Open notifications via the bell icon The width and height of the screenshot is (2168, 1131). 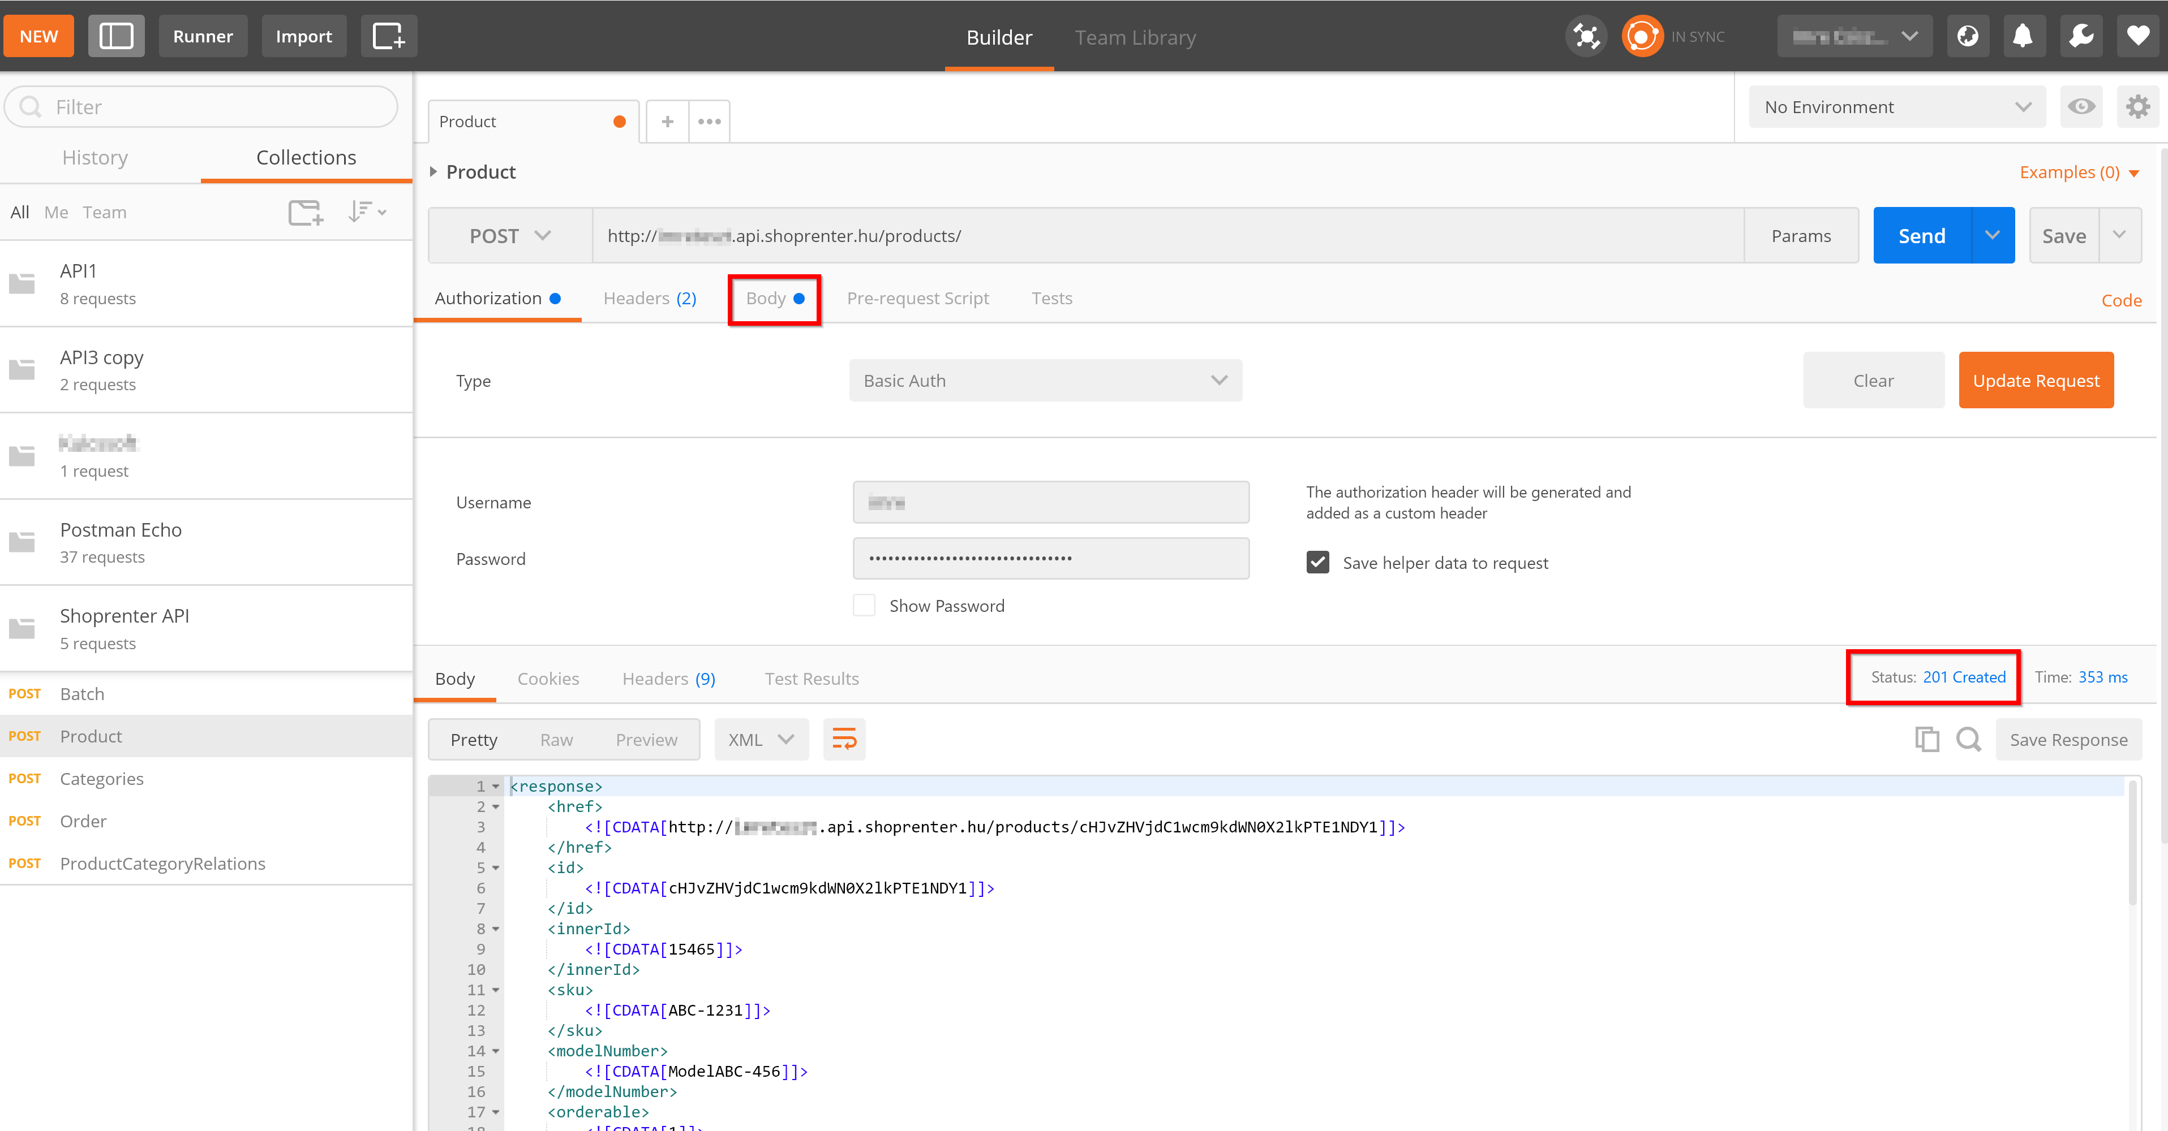coord(2023,35)
